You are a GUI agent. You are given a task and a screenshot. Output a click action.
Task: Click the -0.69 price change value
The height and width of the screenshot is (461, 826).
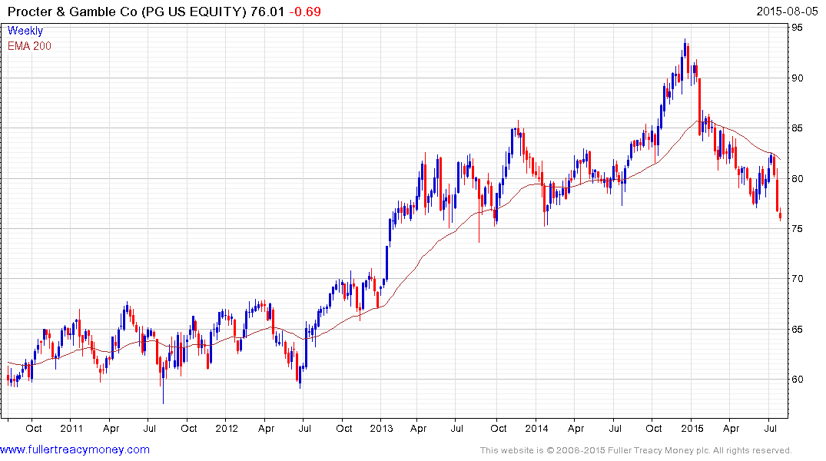click(x=305, y=12)
